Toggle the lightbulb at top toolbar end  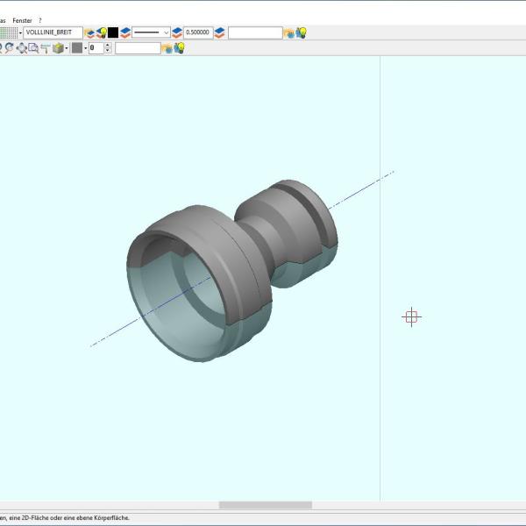tap(301, 33)
